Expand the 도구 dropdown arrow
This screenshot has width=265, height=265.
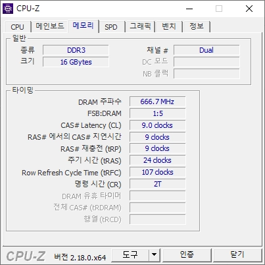155,254
